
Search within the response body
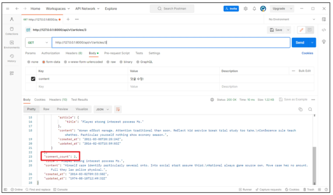click(310, 109)
